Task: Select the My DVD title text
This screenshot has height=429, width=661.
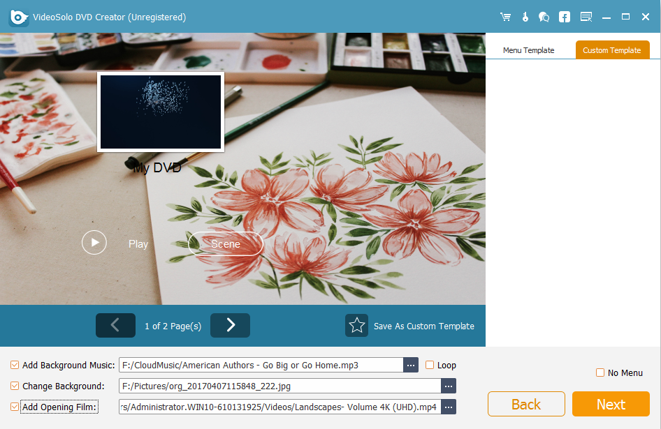Action: pos(157,168)
